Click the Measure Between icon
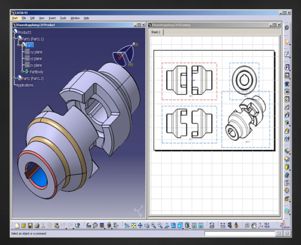This screenshot has height=245, width=301. point(223,225)
